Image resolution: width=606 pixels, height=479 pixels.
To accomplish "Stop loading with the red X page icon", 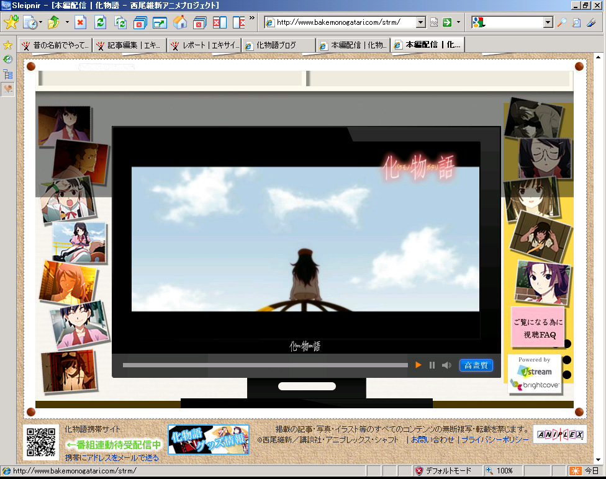I will [80, 22].
